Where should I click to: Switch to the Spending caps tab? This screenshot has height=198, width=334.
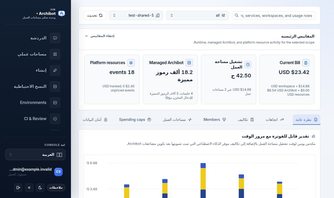135,120
